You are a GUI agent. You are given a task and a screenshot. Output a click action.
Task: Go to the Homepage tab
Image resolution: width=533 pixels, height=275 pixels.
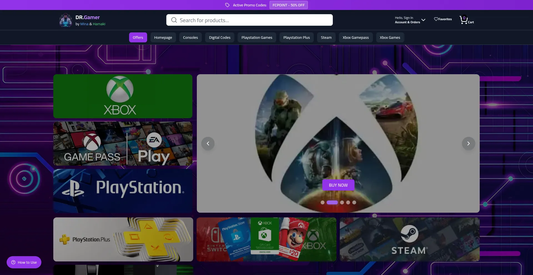[163, 37]
